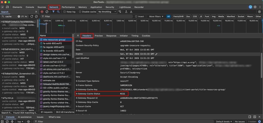Enable the Keep log checkbox
Image resolution: width=263 pixels, height=123 pixels.
tap(64, 12)
